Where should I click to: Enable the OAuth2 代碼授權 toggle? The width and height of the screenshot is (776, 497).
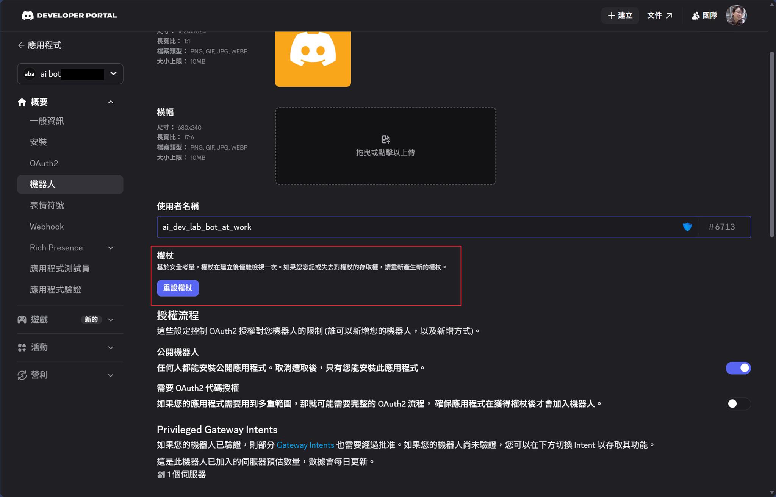[x=738, y=404]
